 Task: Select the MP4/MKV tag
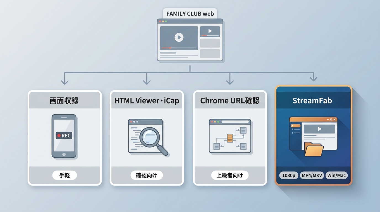coord(312,175)
